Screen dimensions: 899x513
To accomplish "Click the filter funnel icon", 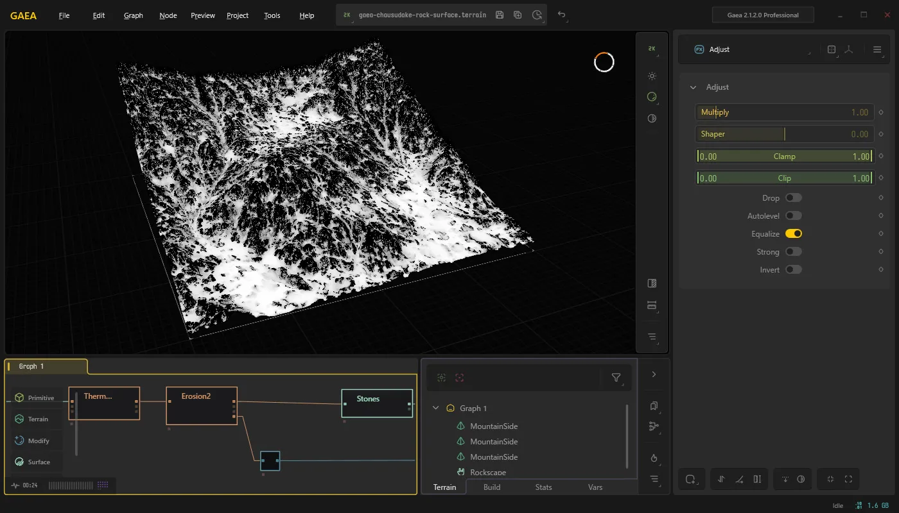I will pos(616,378).
